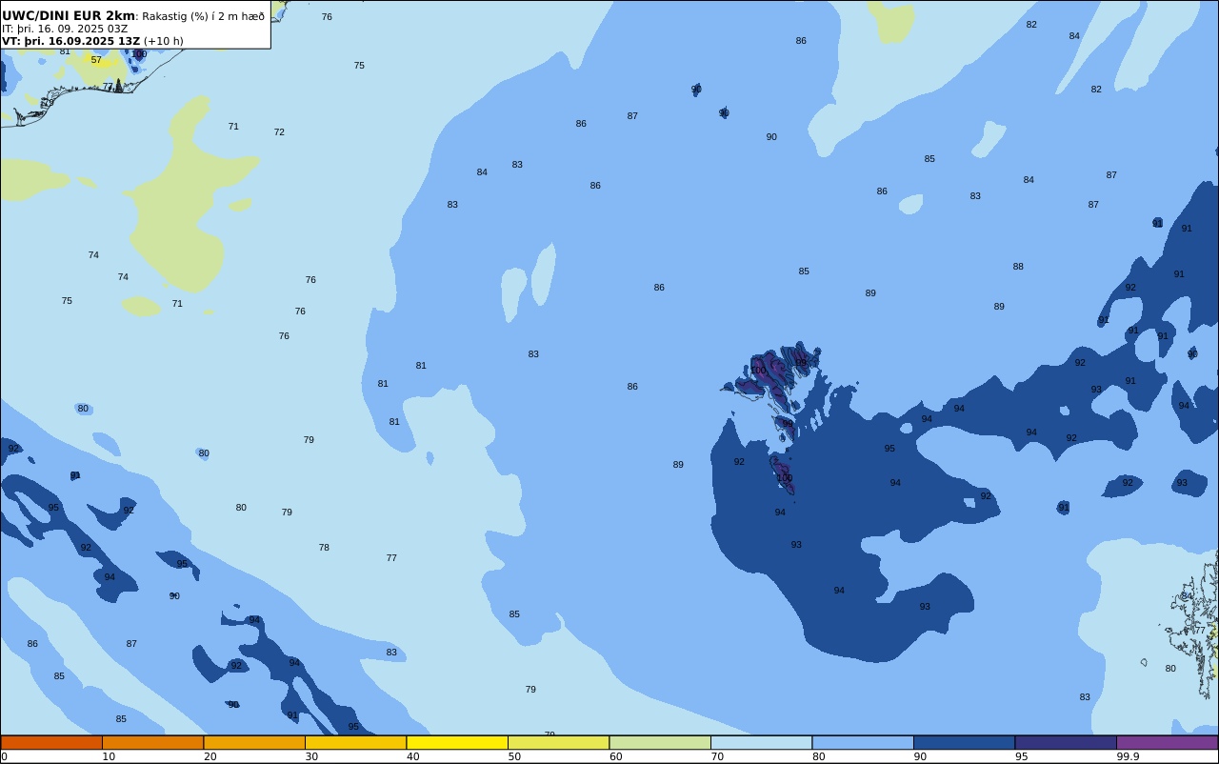
Task: Pick the 30–40 golden legend swatch
Action: click(355, 742)
